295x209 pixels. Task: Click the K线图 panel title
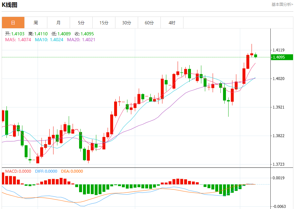tap(10, 5)
